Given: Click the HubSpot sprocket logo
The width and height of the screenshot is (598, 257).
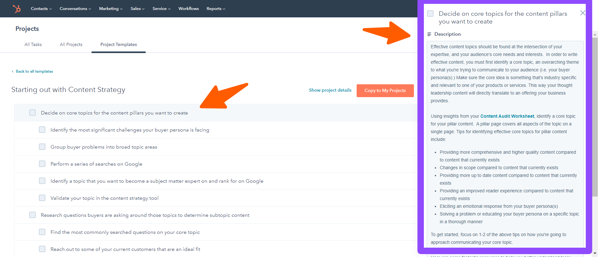Looking at the screenshot, I should 17,9.
